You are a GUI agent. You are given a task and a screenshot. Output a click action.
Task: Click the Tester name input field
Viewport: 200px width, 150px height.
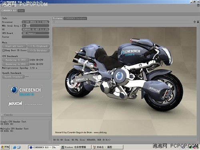(36, 37)
